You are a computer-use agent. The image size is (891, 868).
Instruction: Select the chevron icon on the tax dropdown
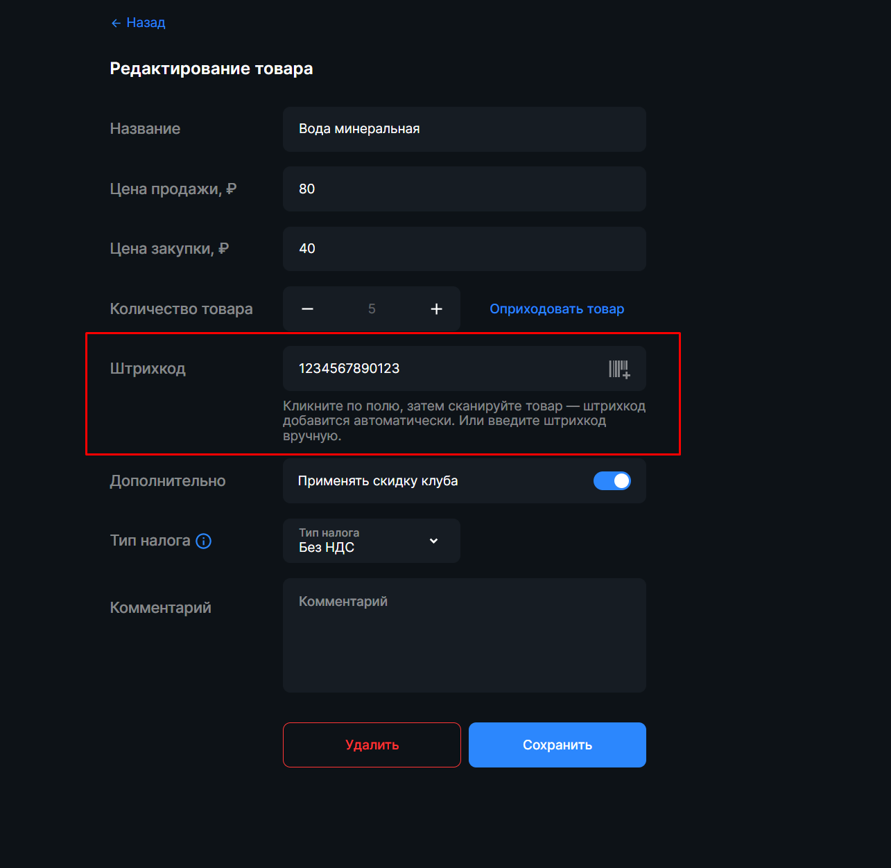tap(433, 541)
